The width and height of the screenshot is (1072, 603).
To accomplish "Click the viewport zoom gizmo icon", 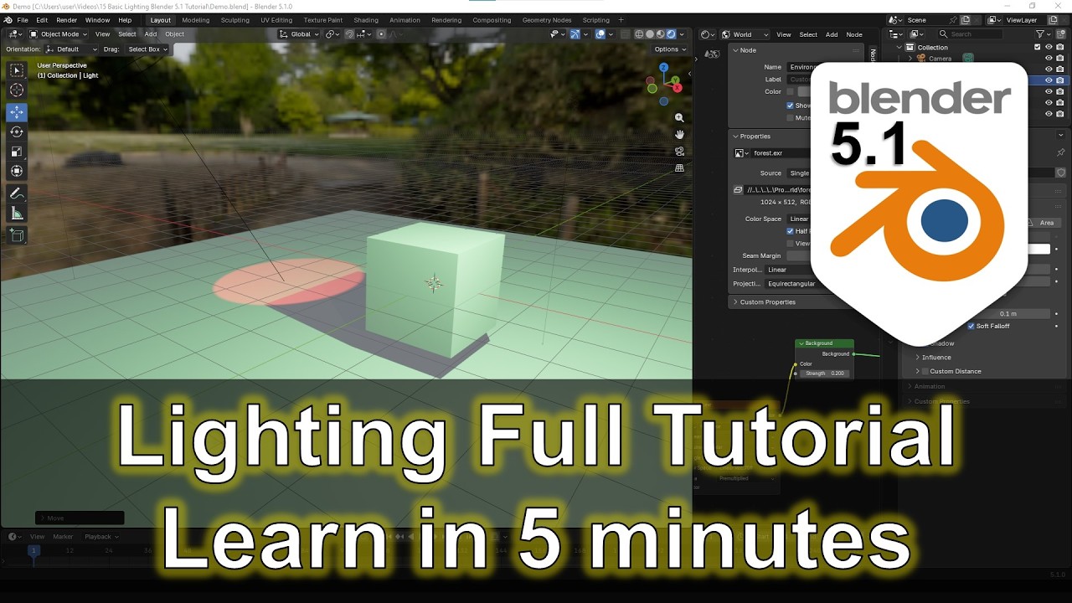I will [679, 118].
